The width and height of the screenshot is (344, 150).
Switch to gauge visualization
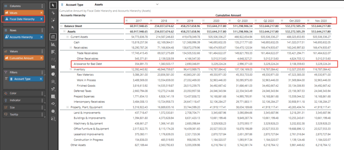point(53,104)
